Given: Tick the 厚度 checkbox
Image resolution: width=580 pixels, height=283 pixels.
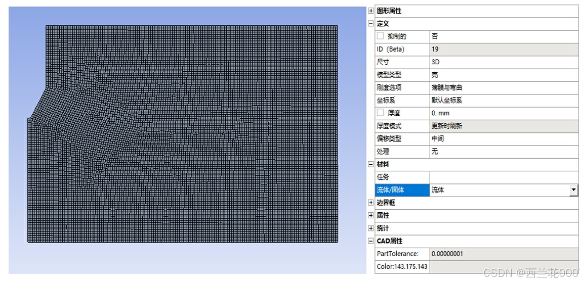Looking at the screenshot, I should coord(380,113).
